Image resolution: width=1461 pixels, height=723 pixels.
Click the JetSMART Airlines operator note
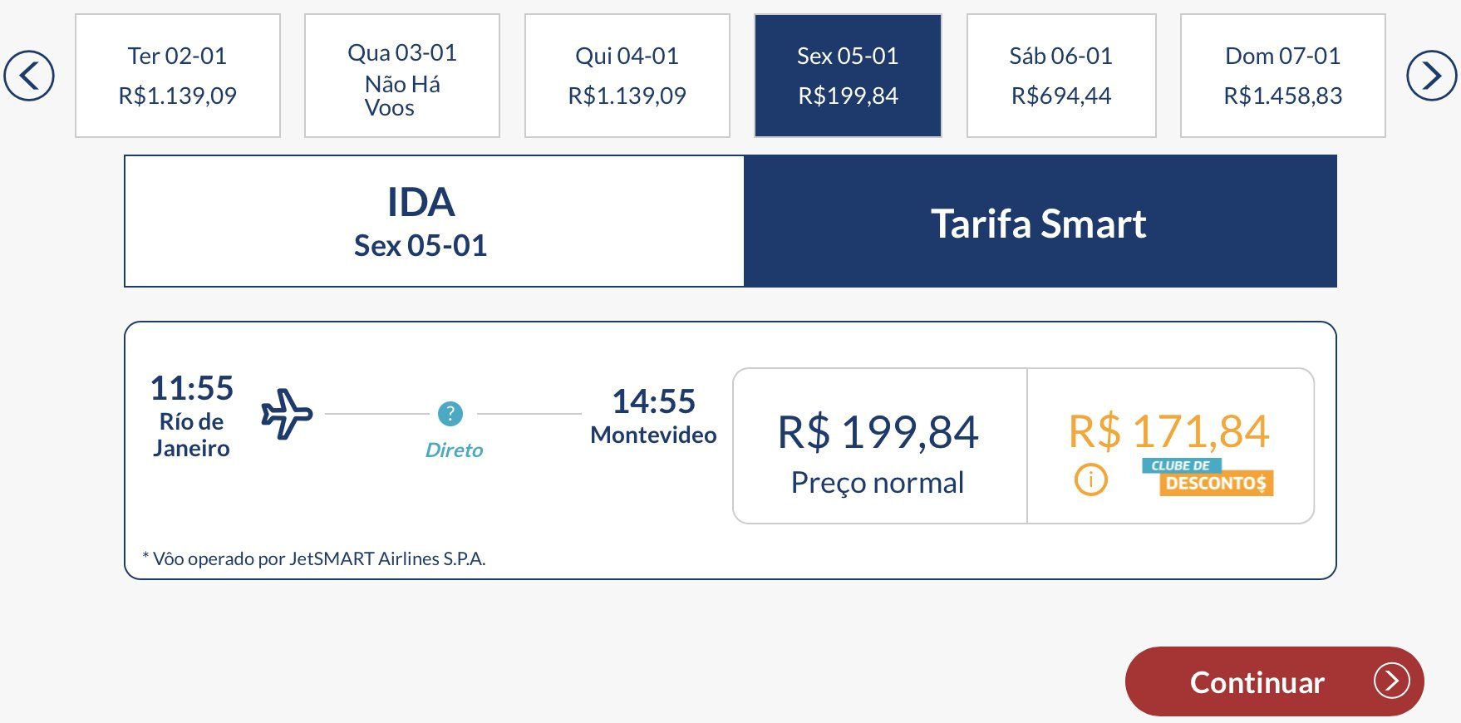(x=314, y=558)
